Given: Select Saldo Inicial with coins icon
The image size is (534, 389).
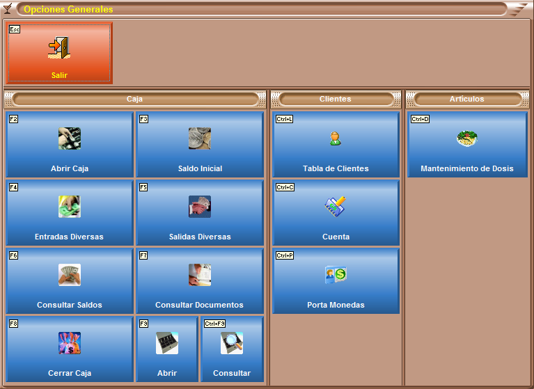Looking at the screenshot, I should click(200, 145).
